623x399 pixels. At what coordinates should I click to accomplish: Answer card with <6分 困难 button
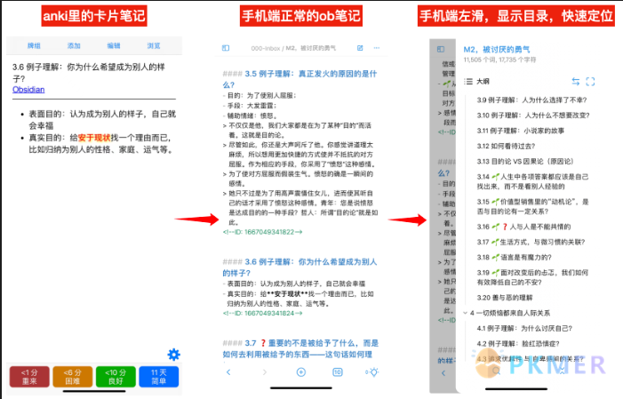(73, 377)
